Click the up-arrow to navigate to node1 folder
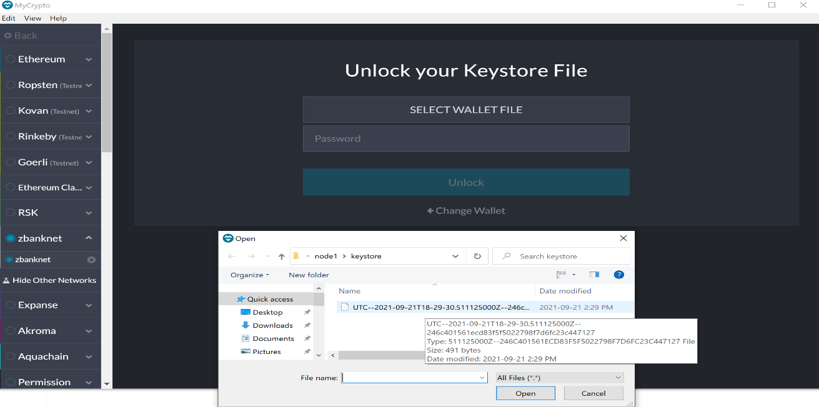 [x=282, y=256]
